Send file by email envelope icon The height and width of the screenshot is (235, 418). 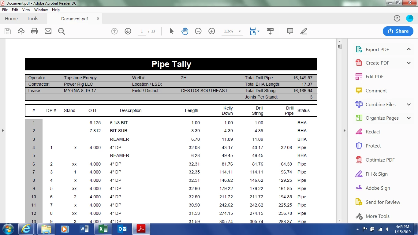pos(48,31)
